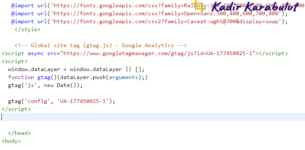305x150 pixels.
Task: Click the 'async' attribute in script tag
Action: (x=36, y=53)
